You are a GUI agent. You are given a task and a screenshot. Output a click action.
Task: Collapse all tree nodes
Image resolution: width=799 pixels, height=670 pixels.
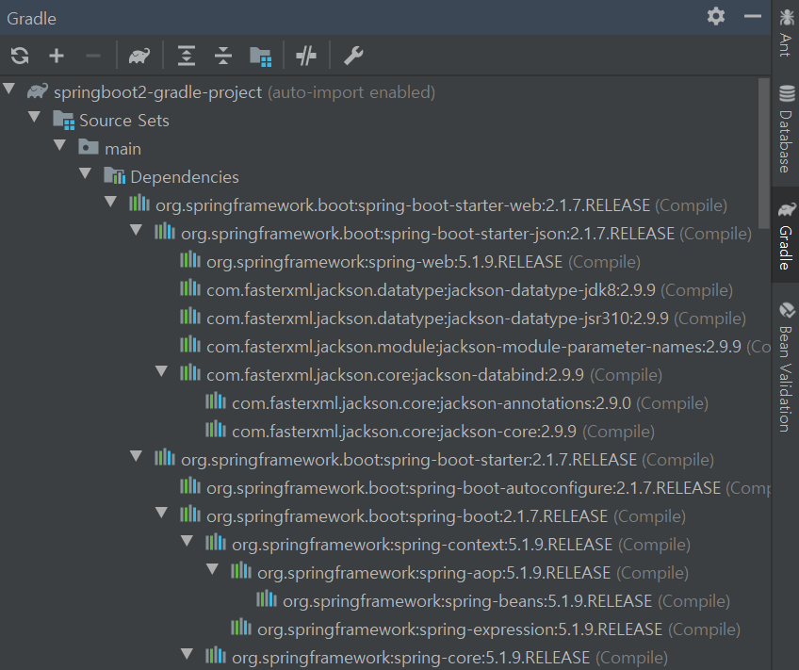pos(223,56)
